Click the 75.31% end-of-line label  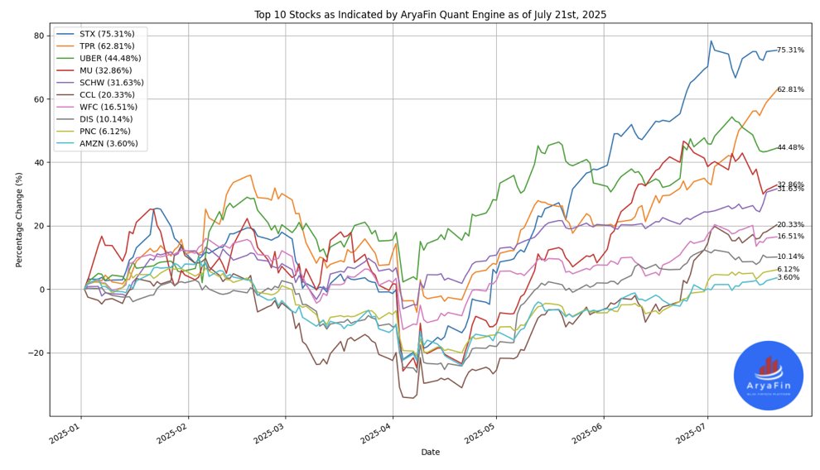coord(790,50)
